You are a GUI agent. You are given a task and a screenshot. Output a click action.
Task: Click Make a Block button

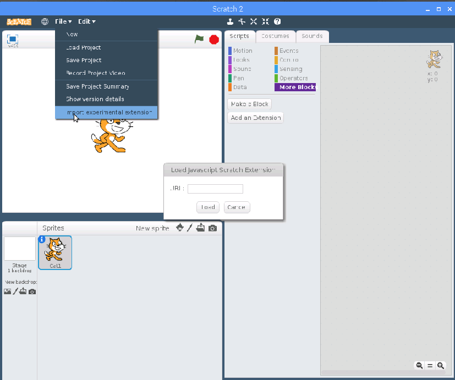250,104
